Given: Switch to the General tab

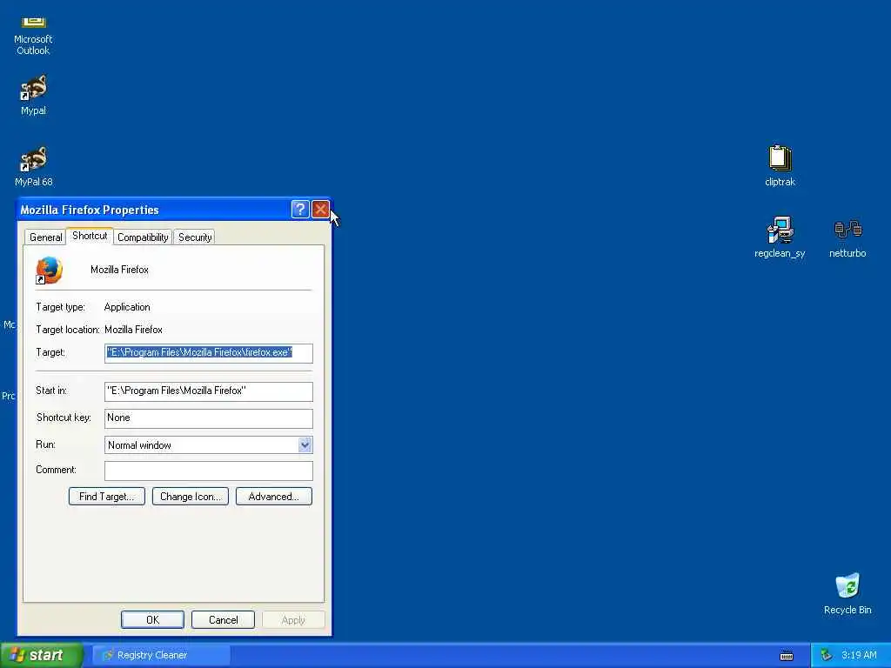Looking at the screenshot, I should pos(45,237).
